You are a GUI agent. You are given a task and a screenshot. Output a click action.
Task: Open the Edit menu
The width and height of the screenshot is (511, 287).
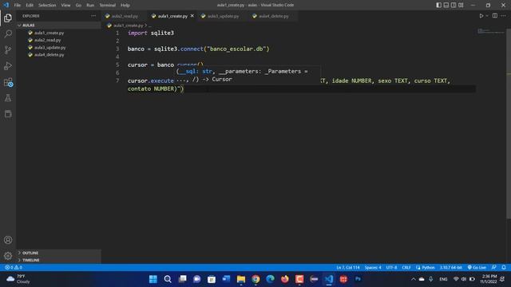click(x=30, y=5)
